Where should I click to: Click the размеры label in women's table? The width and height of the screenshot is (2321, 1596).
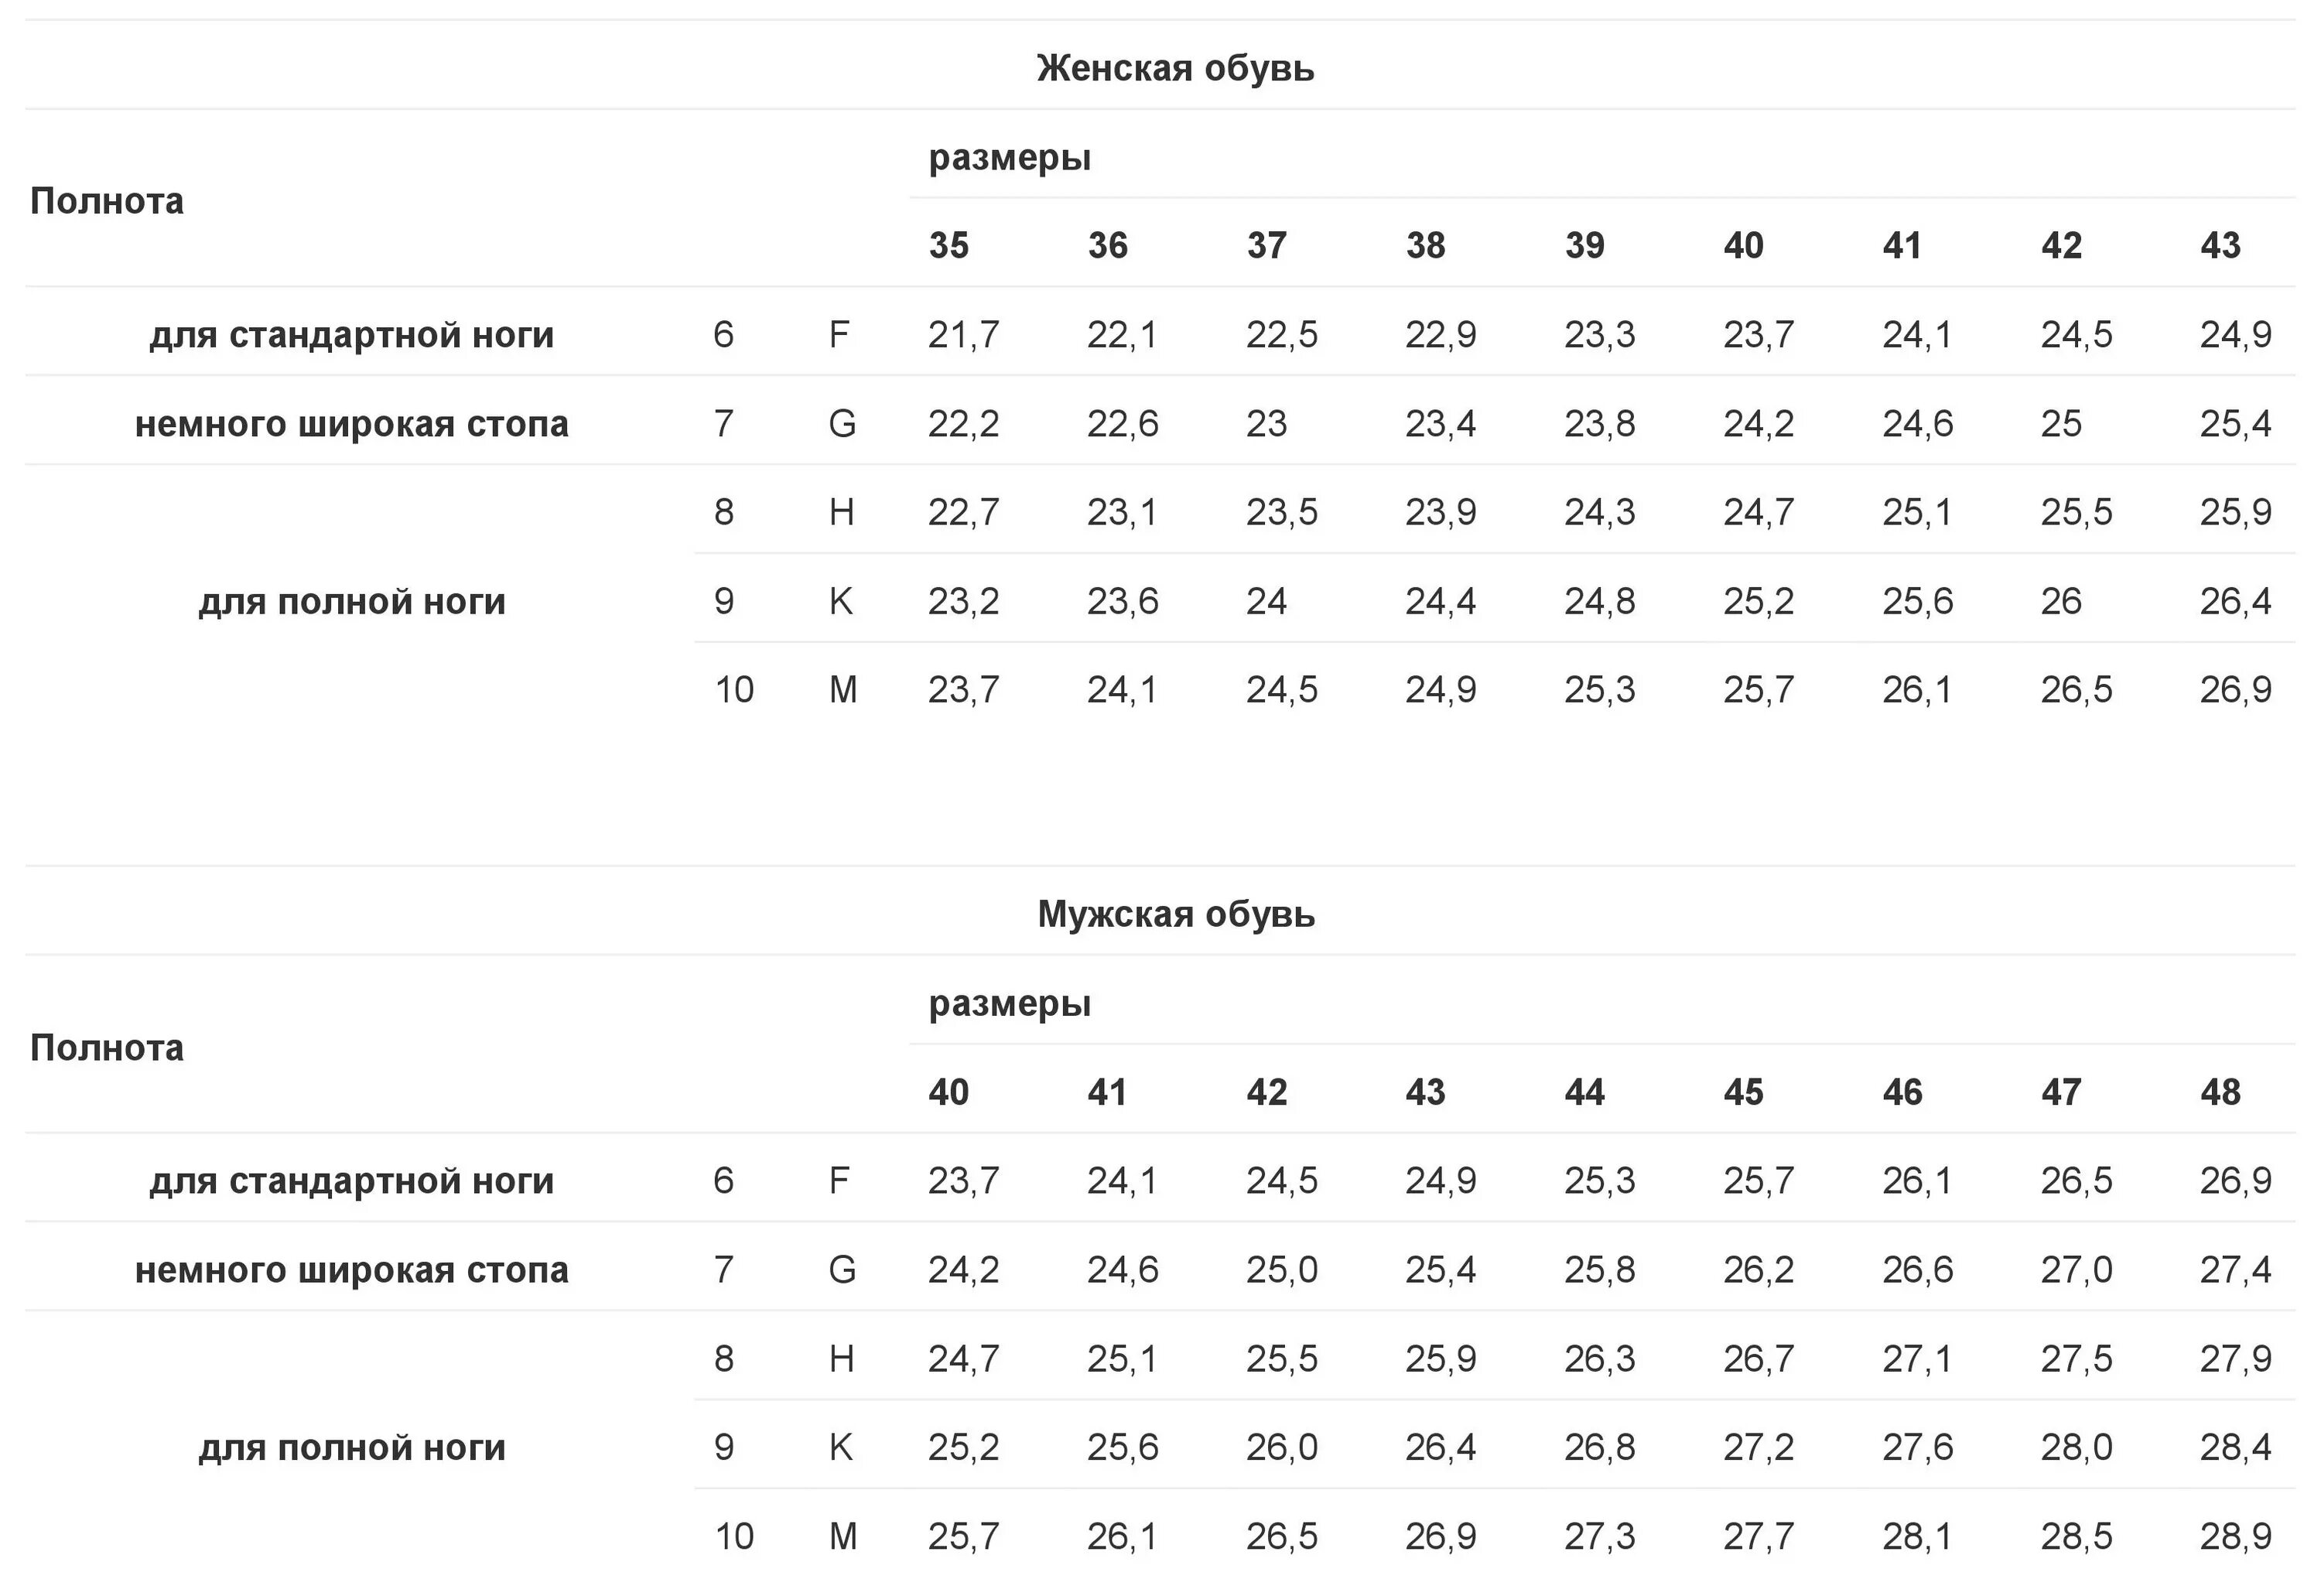coord(1009,158)
